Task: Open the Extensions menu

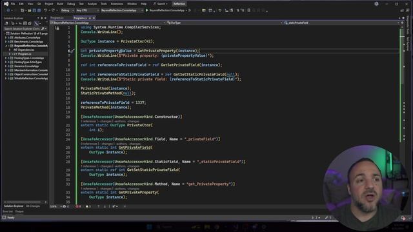Action: tap(117, 4)
